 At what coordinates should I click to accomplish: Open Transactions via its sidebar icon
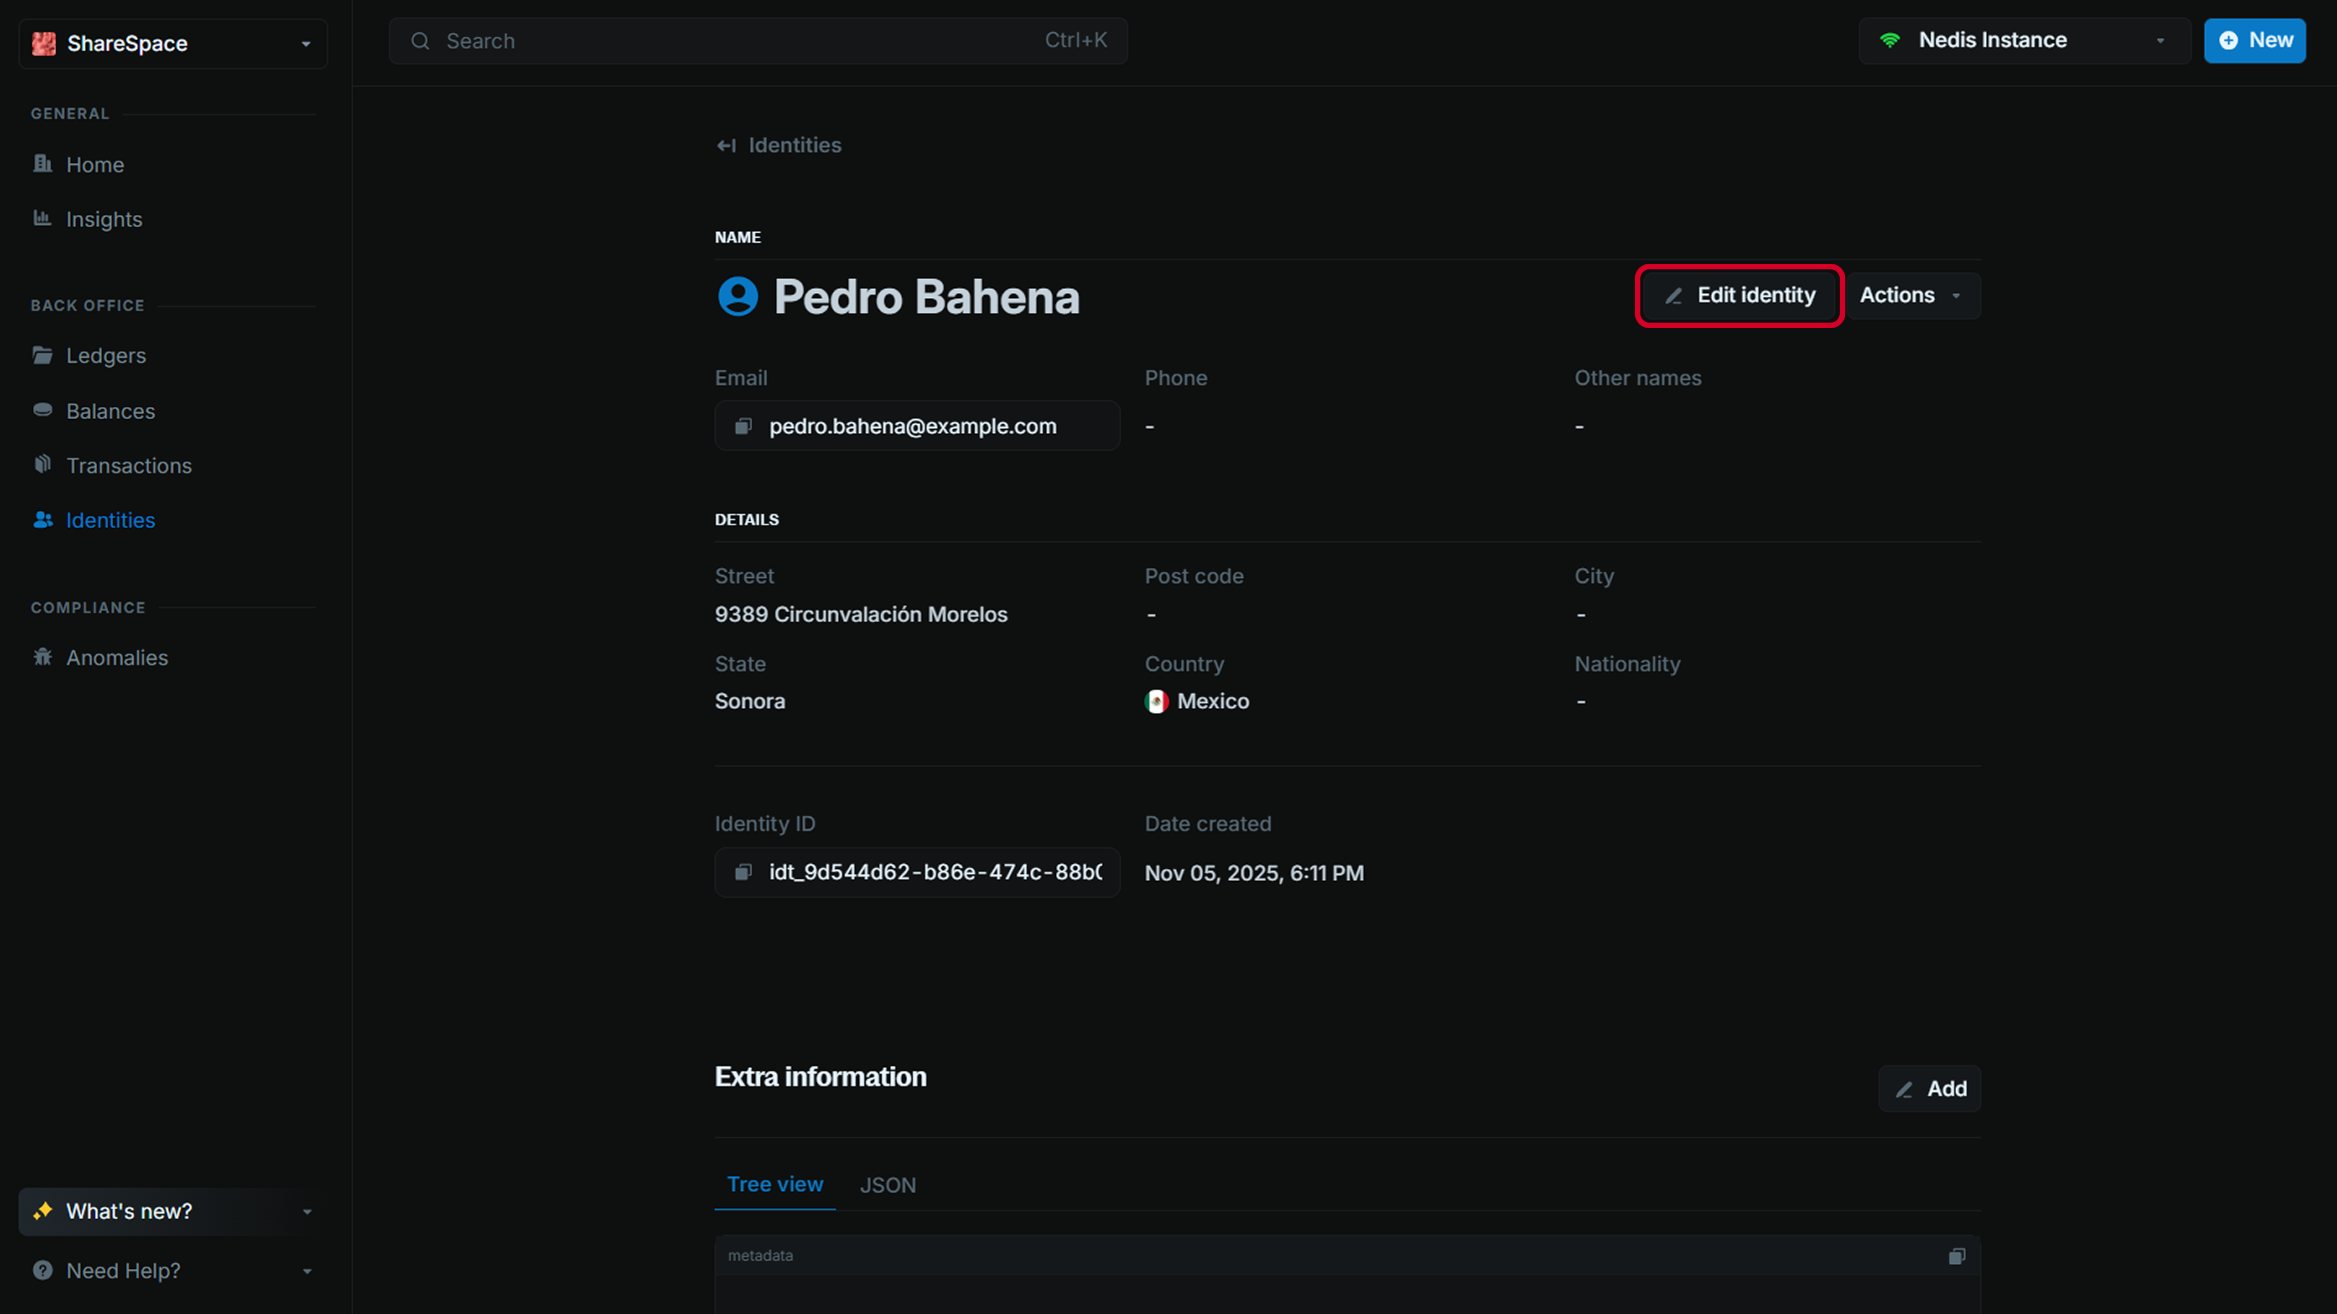(x=43, y=464)
